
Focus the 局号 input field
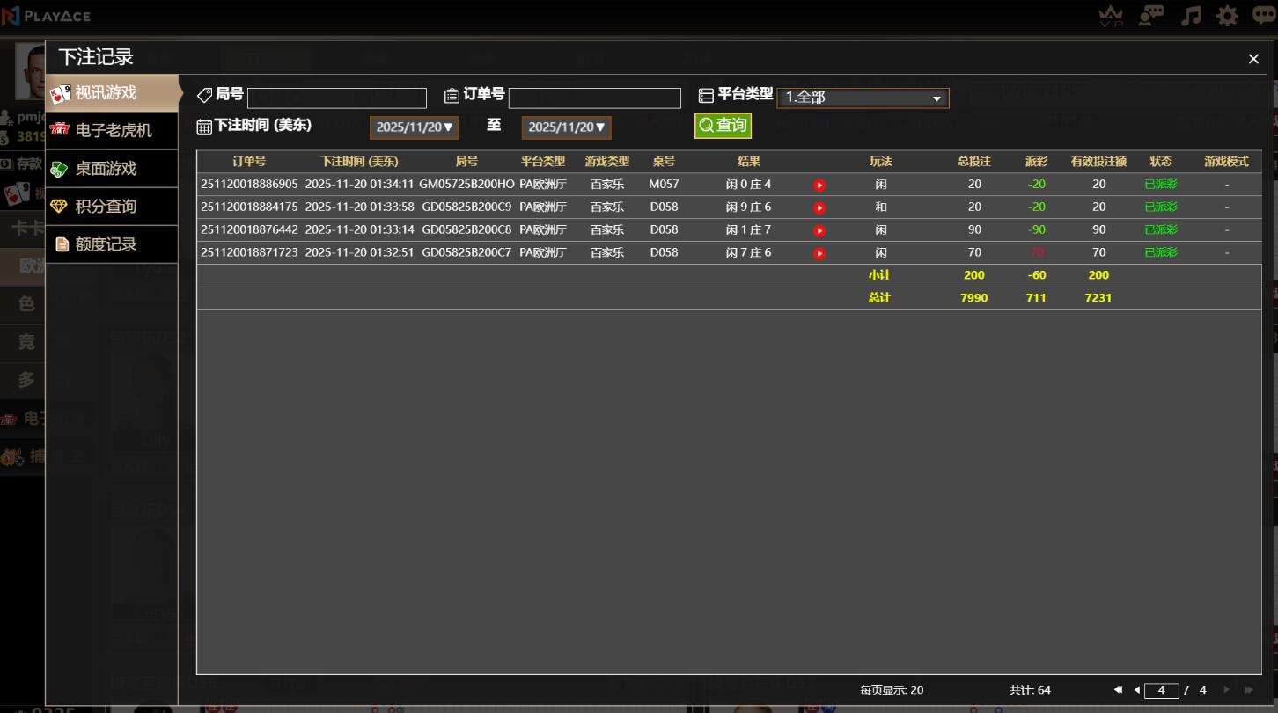pyautogui.click(x=337, y=98)
